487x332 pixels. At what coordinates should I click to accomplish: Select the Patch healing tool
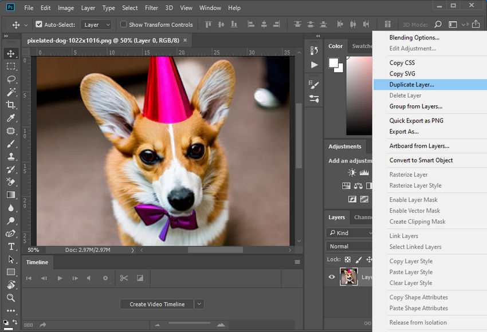tap(11, 131)
